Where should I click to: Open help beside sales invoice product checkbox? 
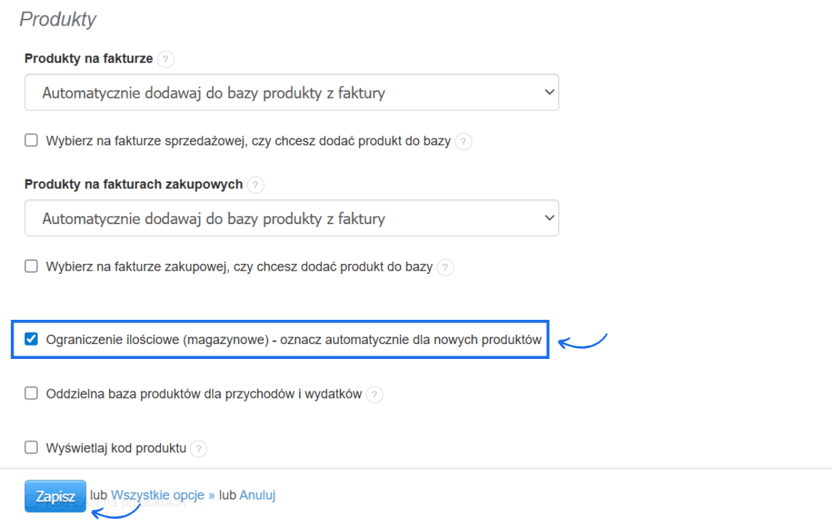[x=463, y=141]
